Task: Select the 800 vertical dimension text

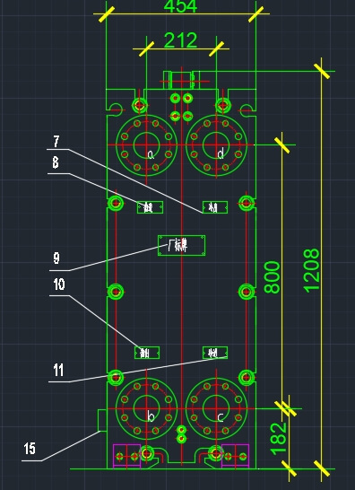Action: tap(273, 277)
